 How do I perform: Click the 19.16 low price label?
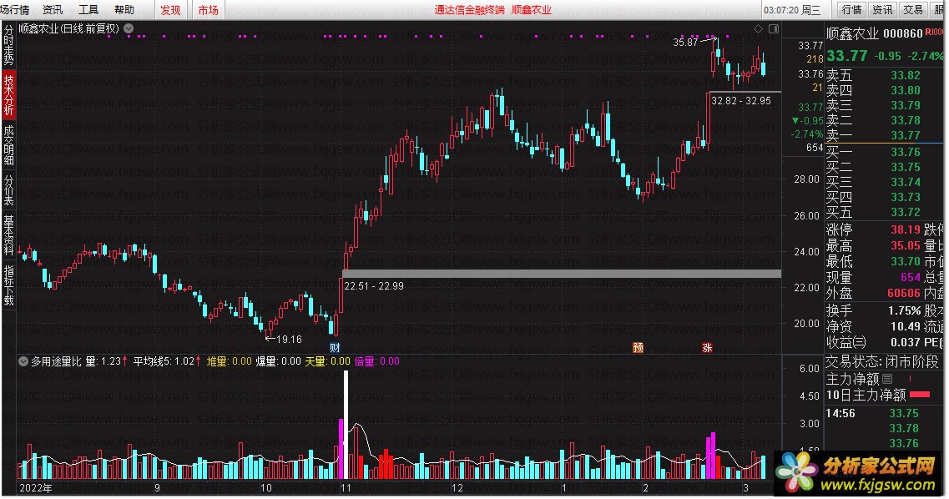(289, 340)
